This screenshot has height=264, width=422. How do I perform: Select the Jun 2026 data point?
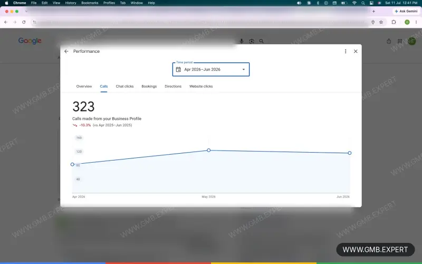[x=349, y=153]
